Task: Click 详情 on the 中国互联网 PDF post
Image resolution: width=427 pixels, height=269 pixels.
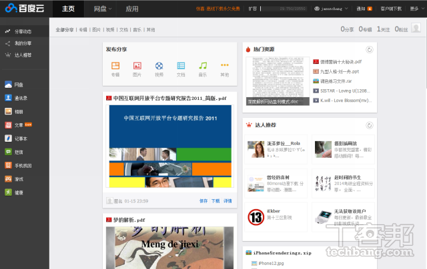Action: tap(228, 201)
